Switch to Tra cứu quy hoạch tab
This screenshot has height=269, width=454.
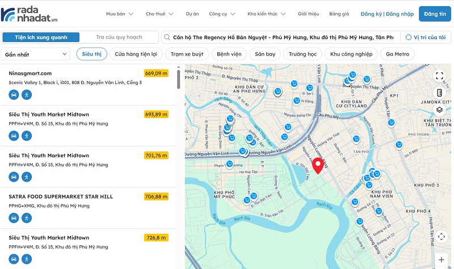pyautogui.click(x=119, y=37)
